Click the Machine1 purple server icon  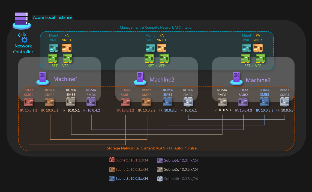tap(43, 78)
